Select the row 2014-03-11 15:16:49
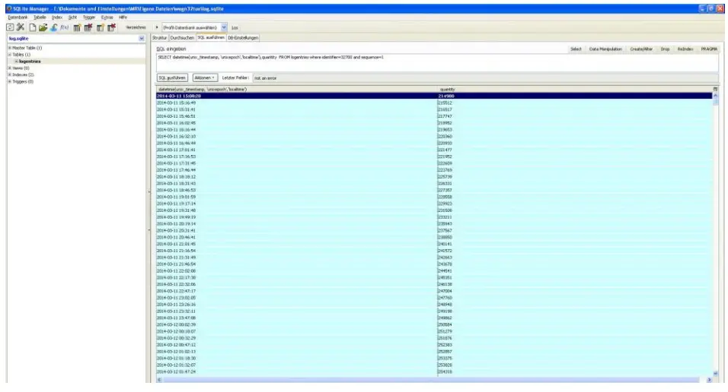728x392 pixels. 434,103
